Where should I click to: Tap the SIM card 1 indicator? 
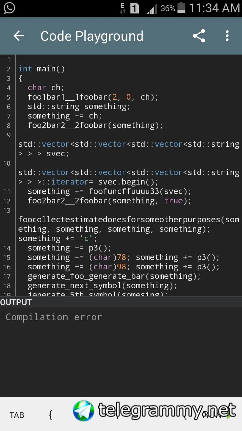click(x=134, y=8)
